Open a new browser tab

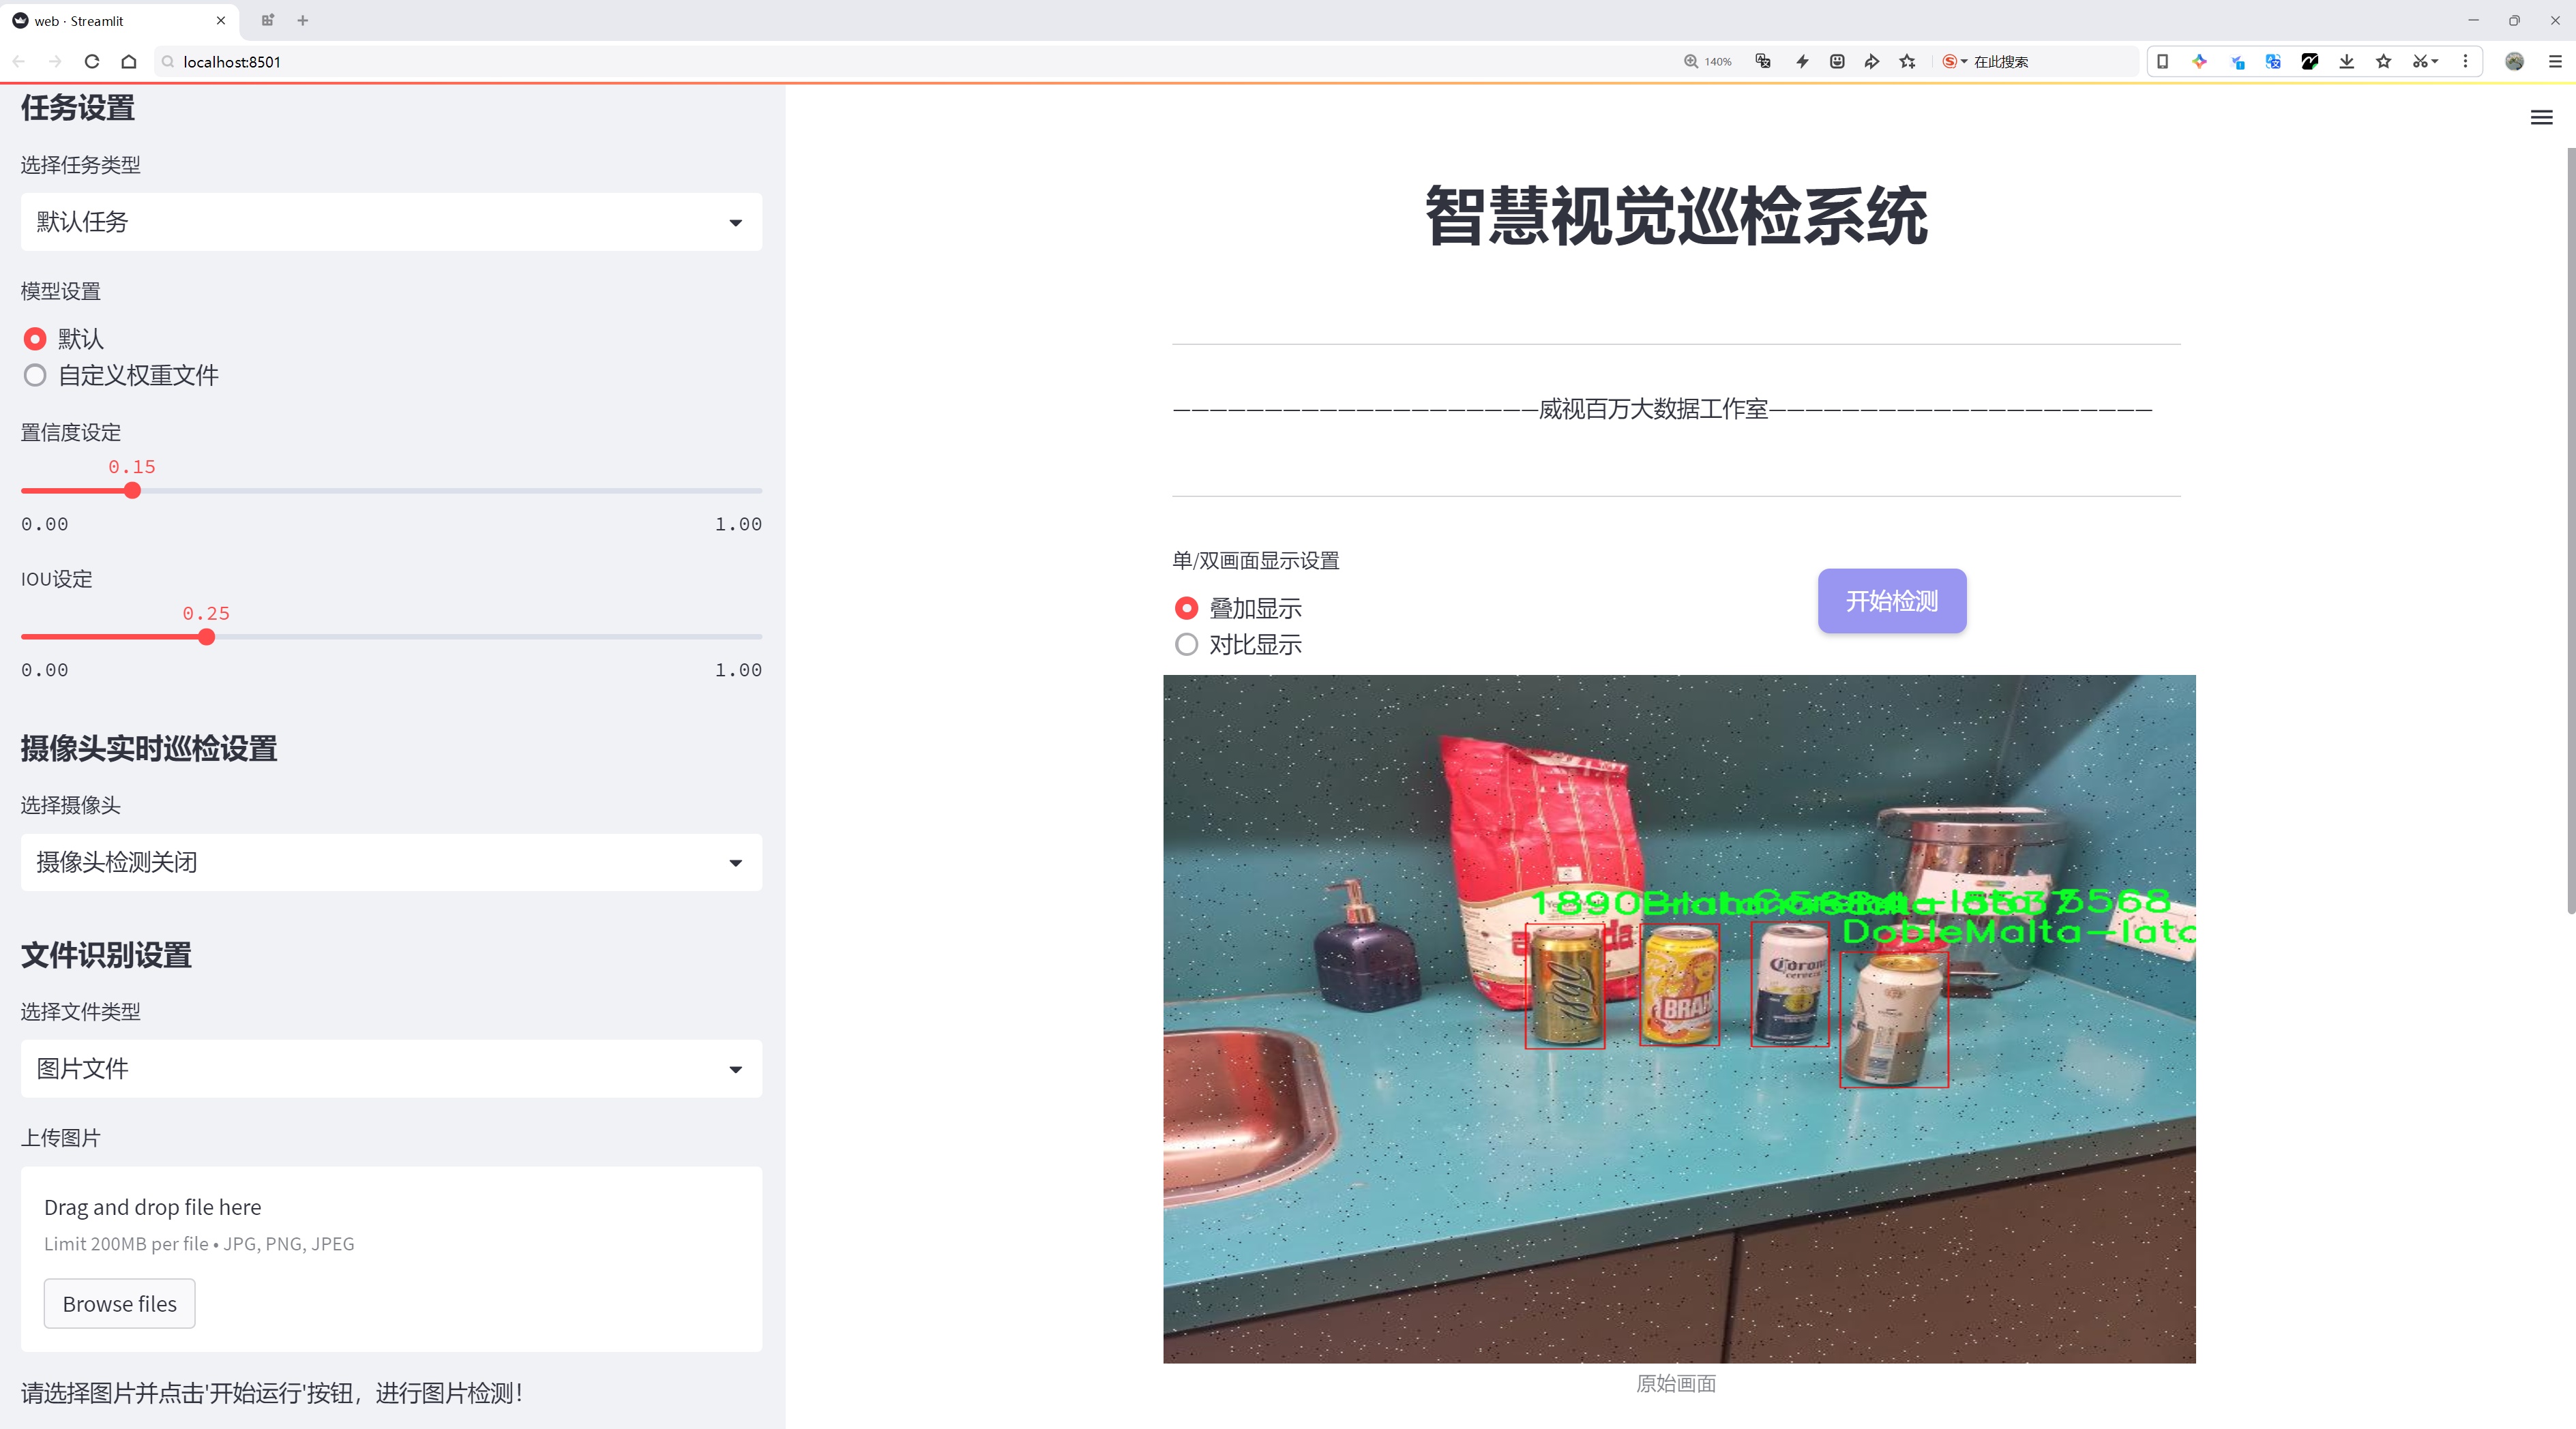[303, 21]
